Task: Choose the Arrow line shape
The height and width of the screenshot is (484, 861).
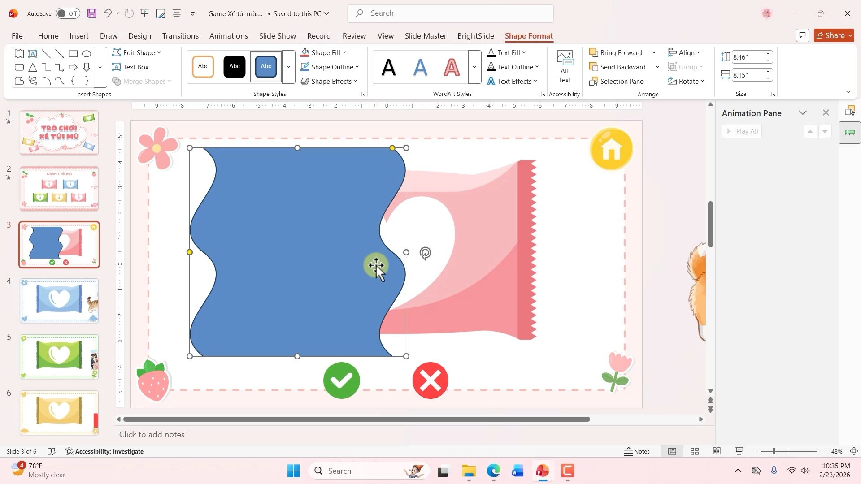Action: coord(59,54)
